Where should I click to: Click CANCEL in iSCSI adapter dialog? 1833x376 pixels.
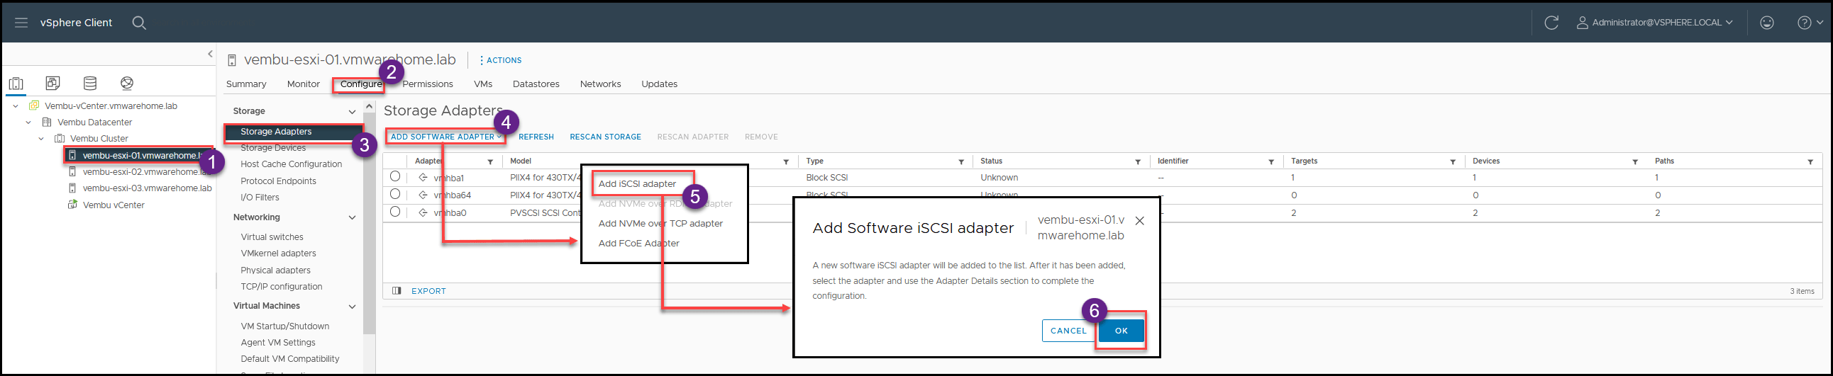coord(1069,331)
